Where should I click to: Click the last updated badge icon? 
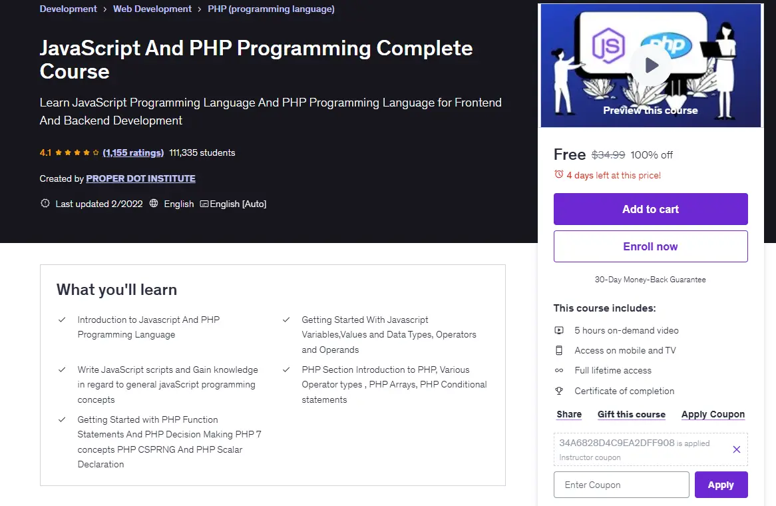pos(45,203)
